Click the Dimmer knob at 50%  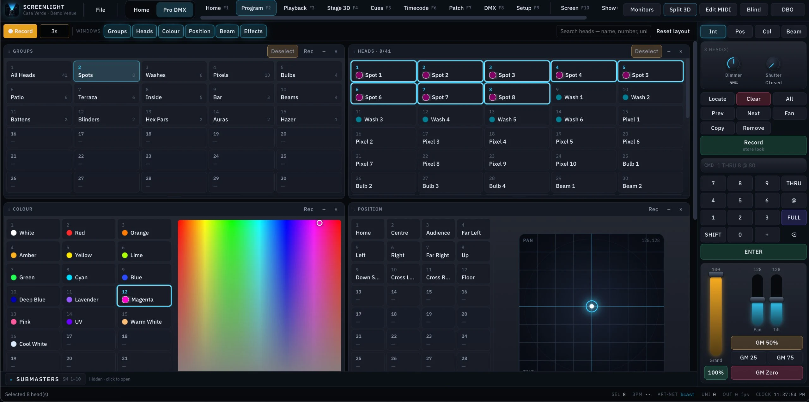tap(733, 64)
